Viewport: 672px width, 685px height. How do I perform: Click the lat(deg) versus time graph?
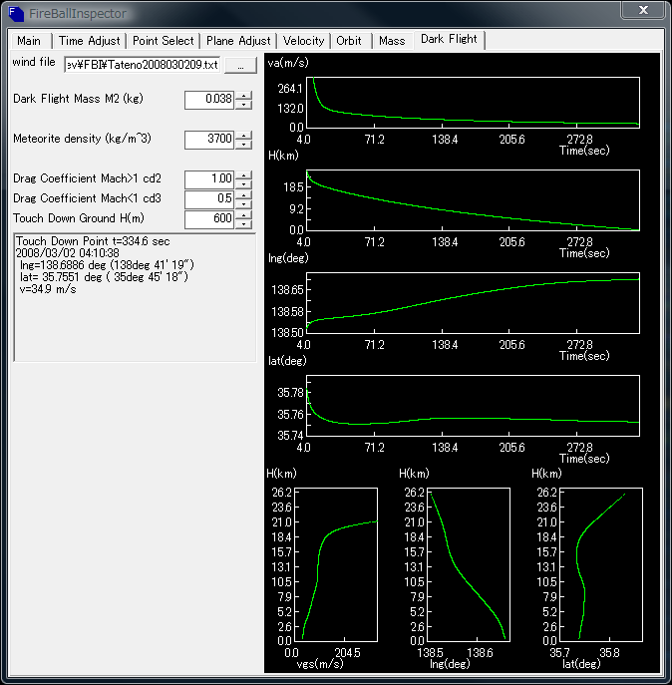click(474, 406)
